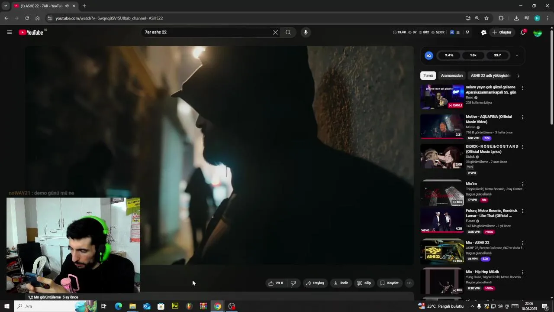Click the vidIQ round badge in panel
The image size is (554, 312).
point(429,55)
